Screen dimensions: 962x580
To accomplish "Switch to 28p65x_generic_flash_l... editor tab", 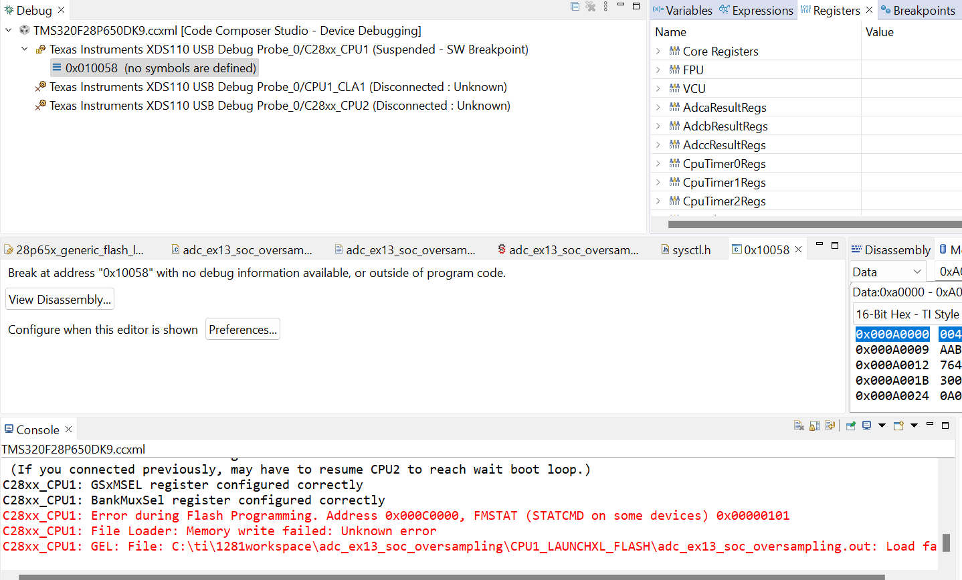I will [x=74, y=250].
